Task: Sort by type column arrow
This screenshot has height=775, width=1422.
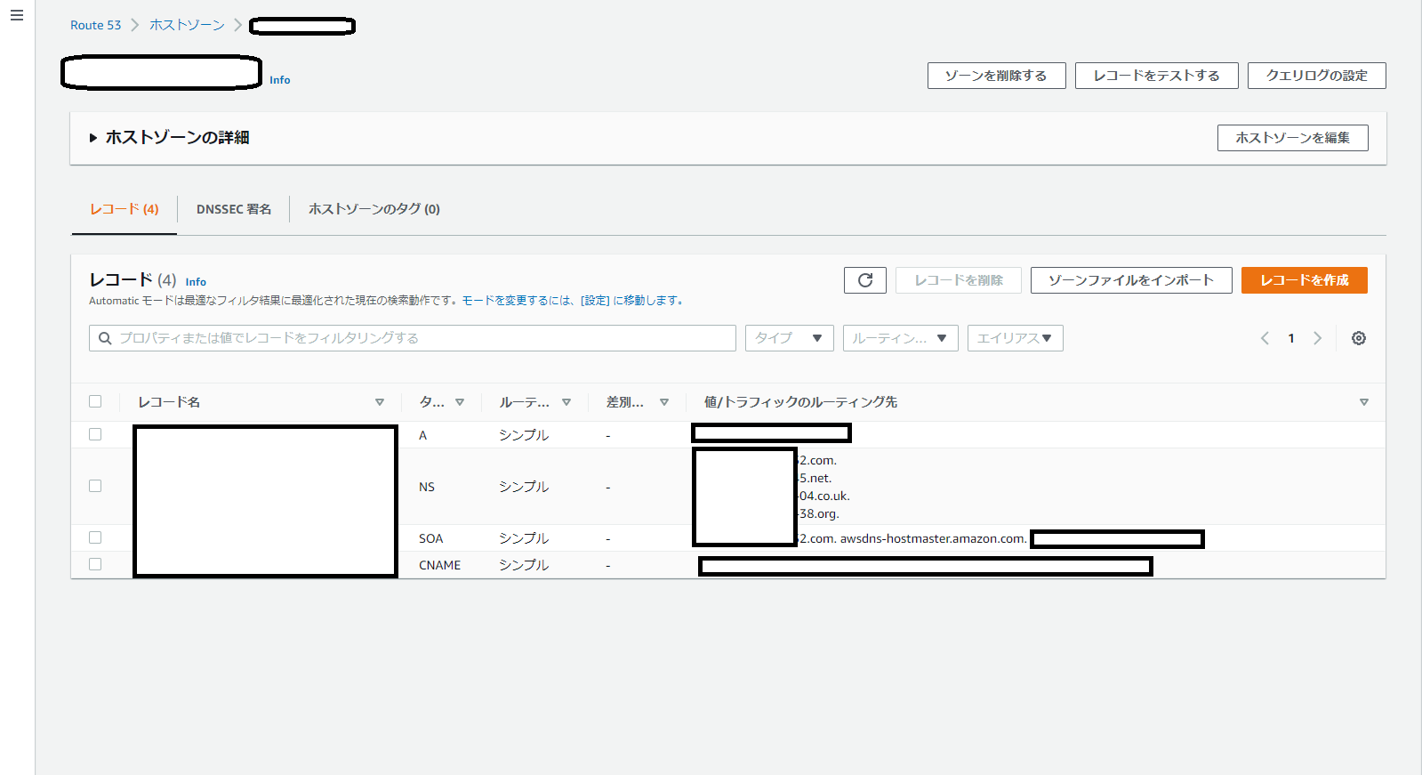Action: click(x=460, y=402)
